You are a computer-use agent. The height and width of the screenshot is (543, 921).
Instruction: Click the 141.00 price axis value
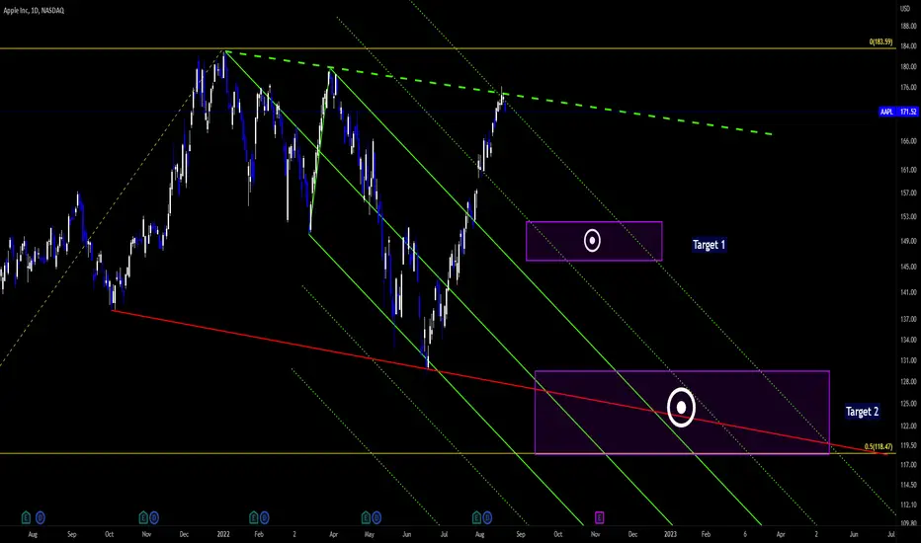(908, 292)
